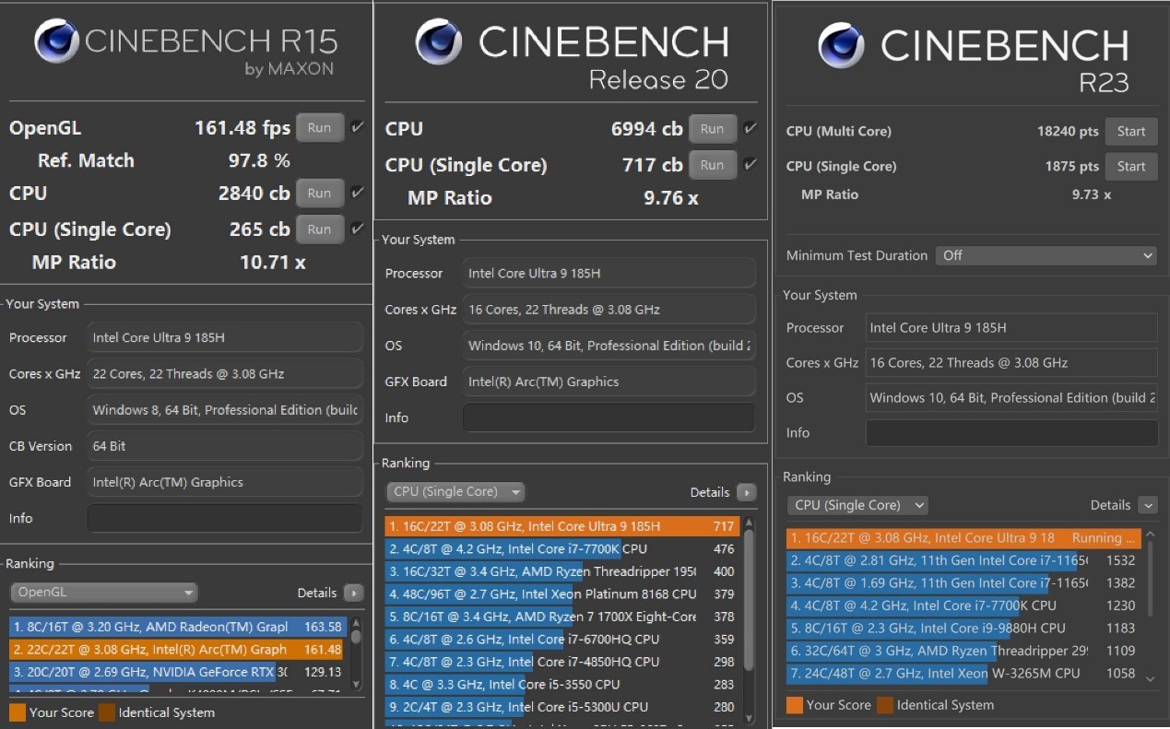The width and height of the screenshot is (1170, 729).
Task: Select the AMD Radeon 163.58 ranking row
Action: pyautogui.click(x=178, y=627)
